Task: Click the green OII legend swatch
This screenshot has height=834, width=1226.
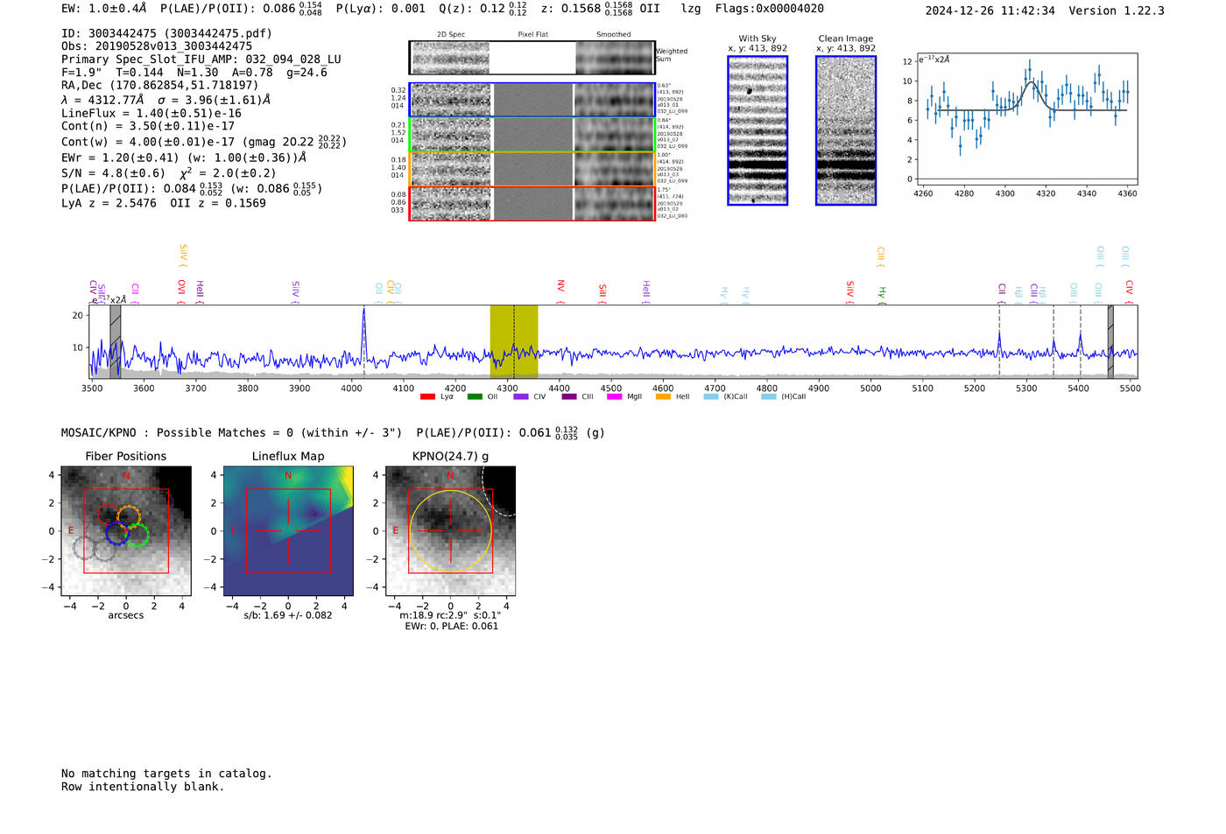Action: point(475,396)
